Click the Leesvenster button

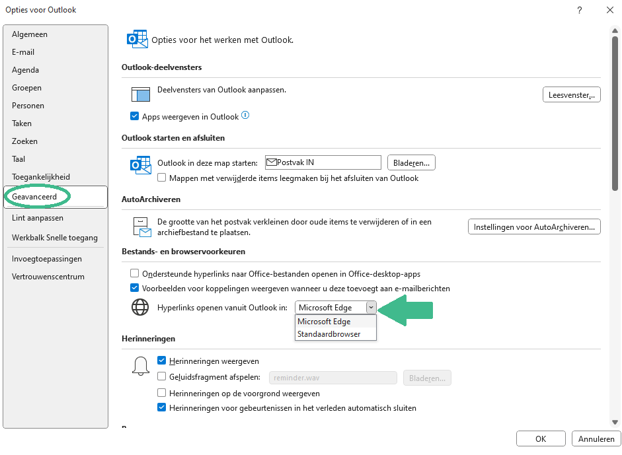(571, 94)
